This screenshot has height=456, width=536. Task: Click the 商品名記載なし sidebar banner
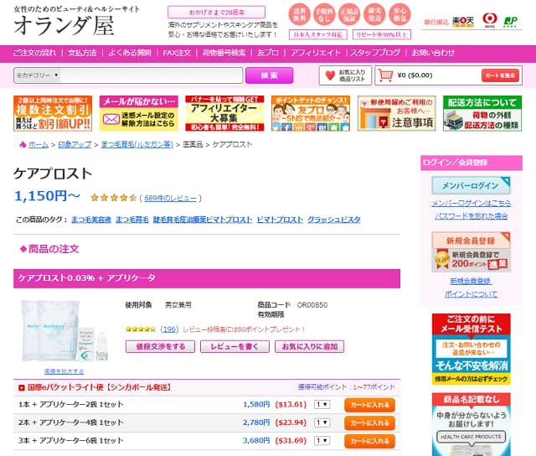click(471, 424)
